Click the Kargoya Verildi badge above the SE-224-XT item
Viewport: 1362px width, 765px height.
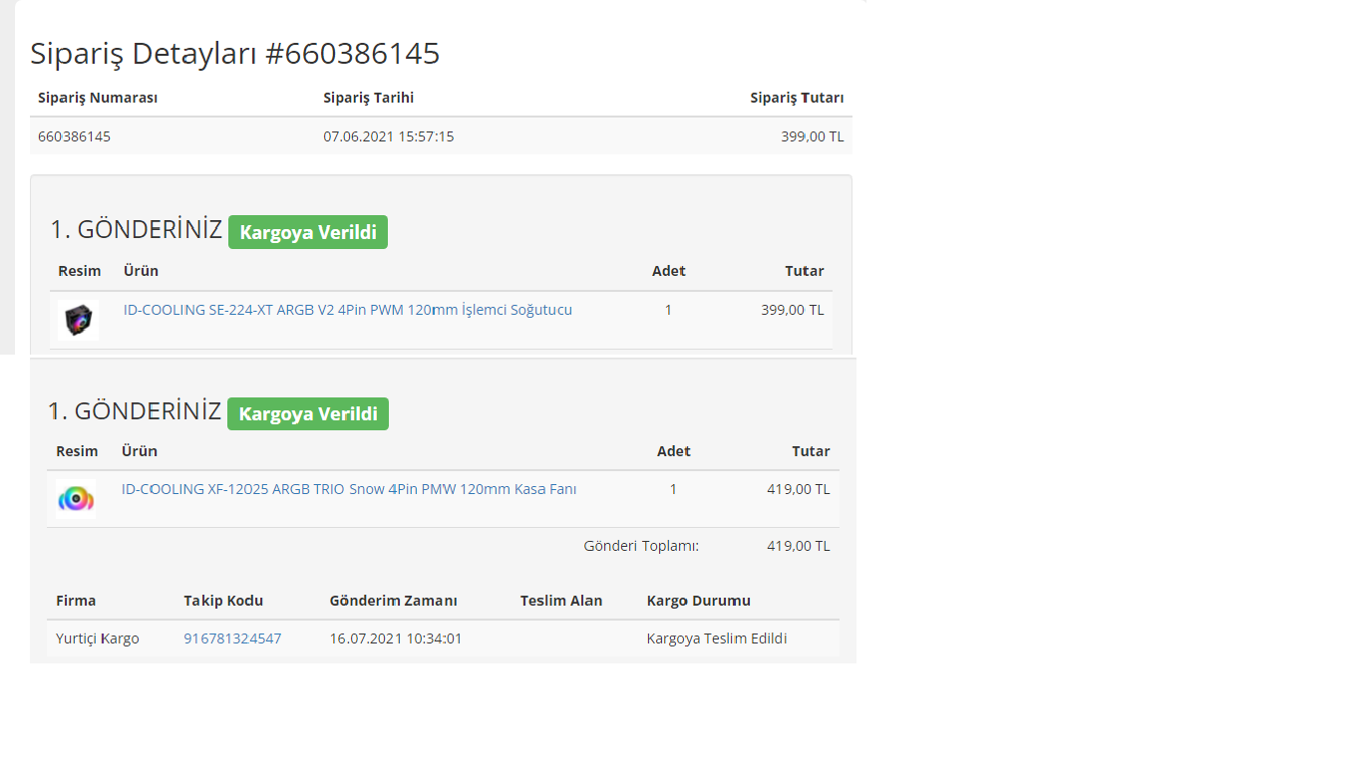coord(308,232)
